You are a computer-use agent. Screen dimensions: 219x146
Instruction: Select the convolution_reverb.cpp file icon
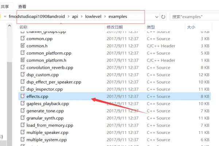click(23, 67)
